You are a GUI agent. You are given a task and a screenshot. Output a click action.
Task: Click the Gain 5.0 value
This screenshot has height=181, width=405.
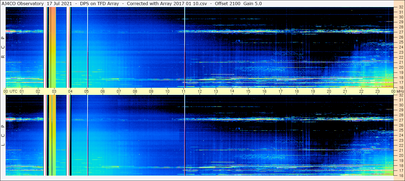click(x=253, y=4)
